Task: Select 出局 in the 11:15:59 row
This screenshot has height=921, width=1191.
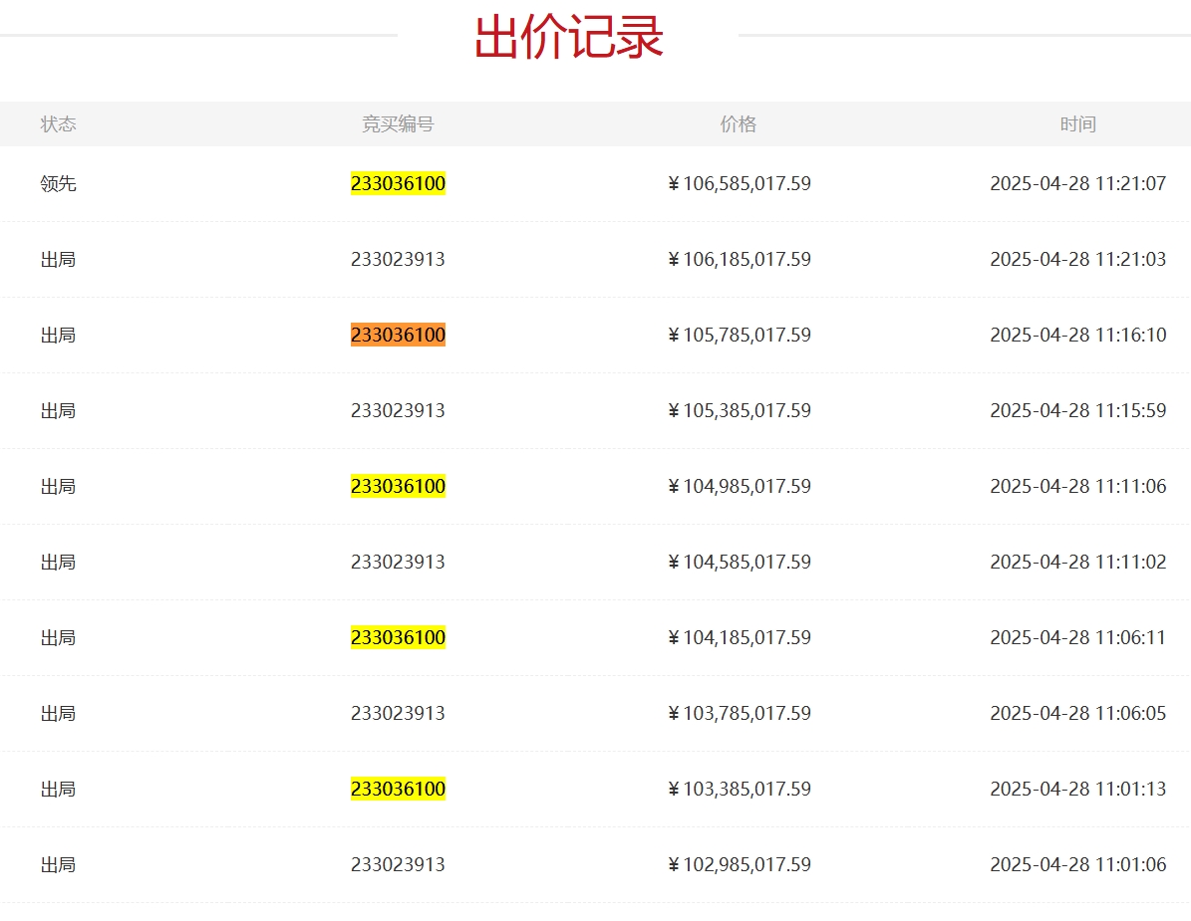Action: [59, 410]
